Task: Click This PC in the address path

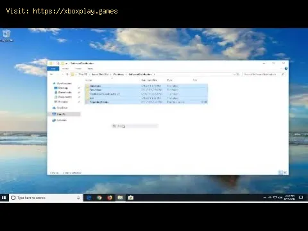Action: click(83, 74)
